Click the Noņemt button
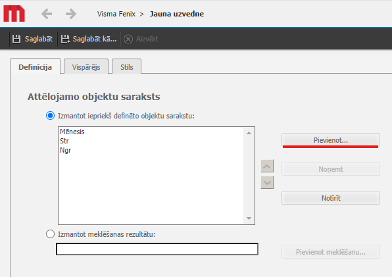 (331, 169)
